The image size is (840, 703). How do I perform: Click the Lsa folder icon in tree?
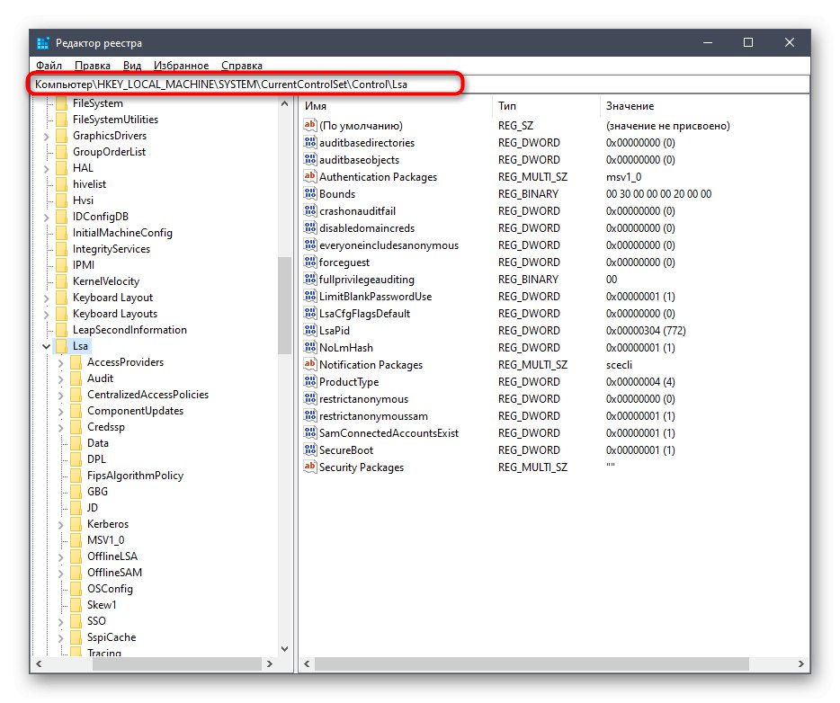tap(62, 346)
